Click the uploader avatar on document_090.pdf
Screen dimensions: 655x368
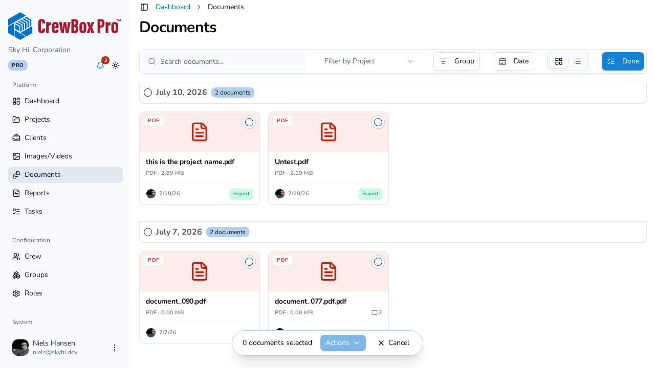tap(151, 333)
